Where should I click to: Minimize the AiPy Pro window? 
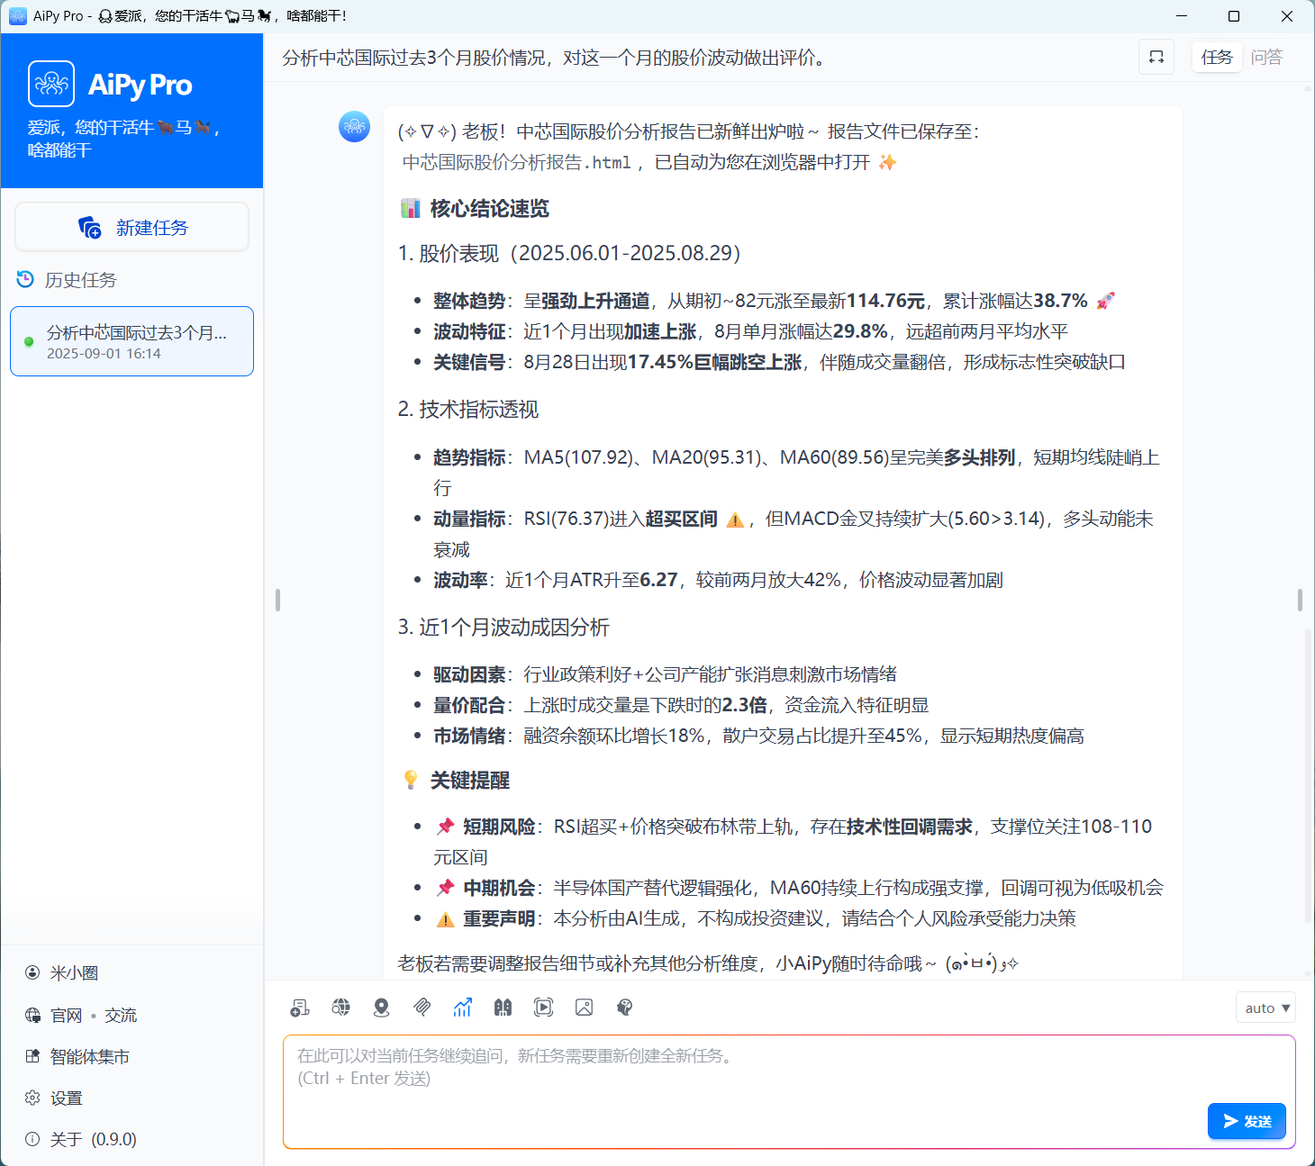tap(1182, 16)
